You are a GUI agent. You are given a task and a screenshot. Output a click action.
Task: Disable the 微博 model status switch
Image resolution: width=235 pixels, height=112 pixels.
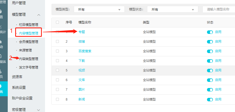point(210,42)
